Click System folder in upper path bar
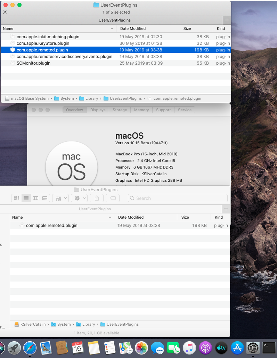Image resolution: width=277 pixels, height=358 pixels. 64,98
